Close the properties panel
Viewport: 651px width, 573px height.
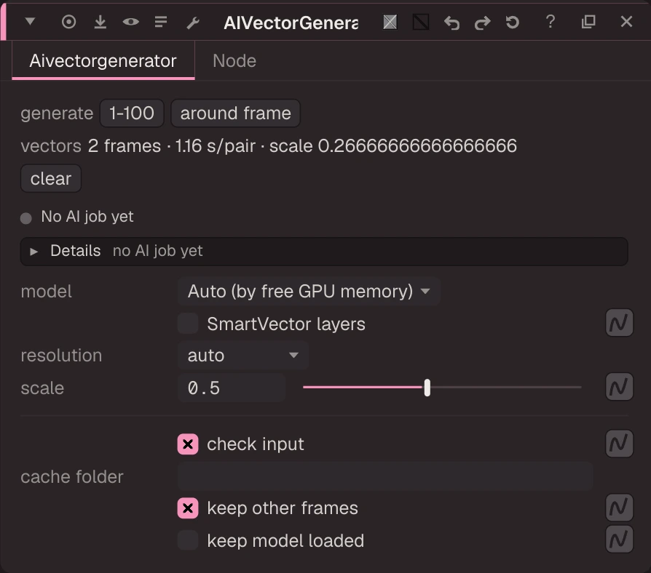[x=626, y=22]
